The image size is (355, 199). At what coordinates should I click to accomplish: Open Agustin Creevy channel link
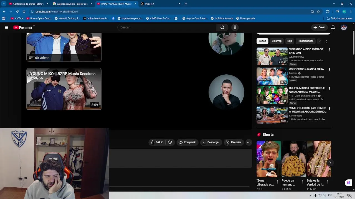[296, 57]
